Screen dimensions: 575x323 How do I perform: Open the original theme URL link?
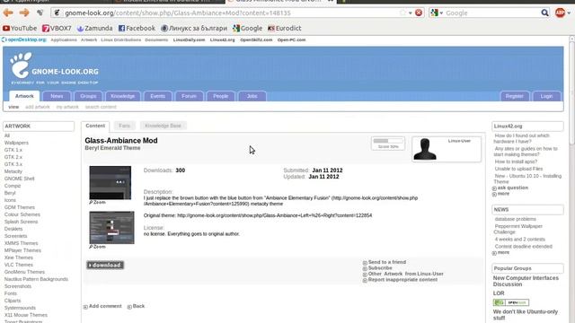coord(275,215)
